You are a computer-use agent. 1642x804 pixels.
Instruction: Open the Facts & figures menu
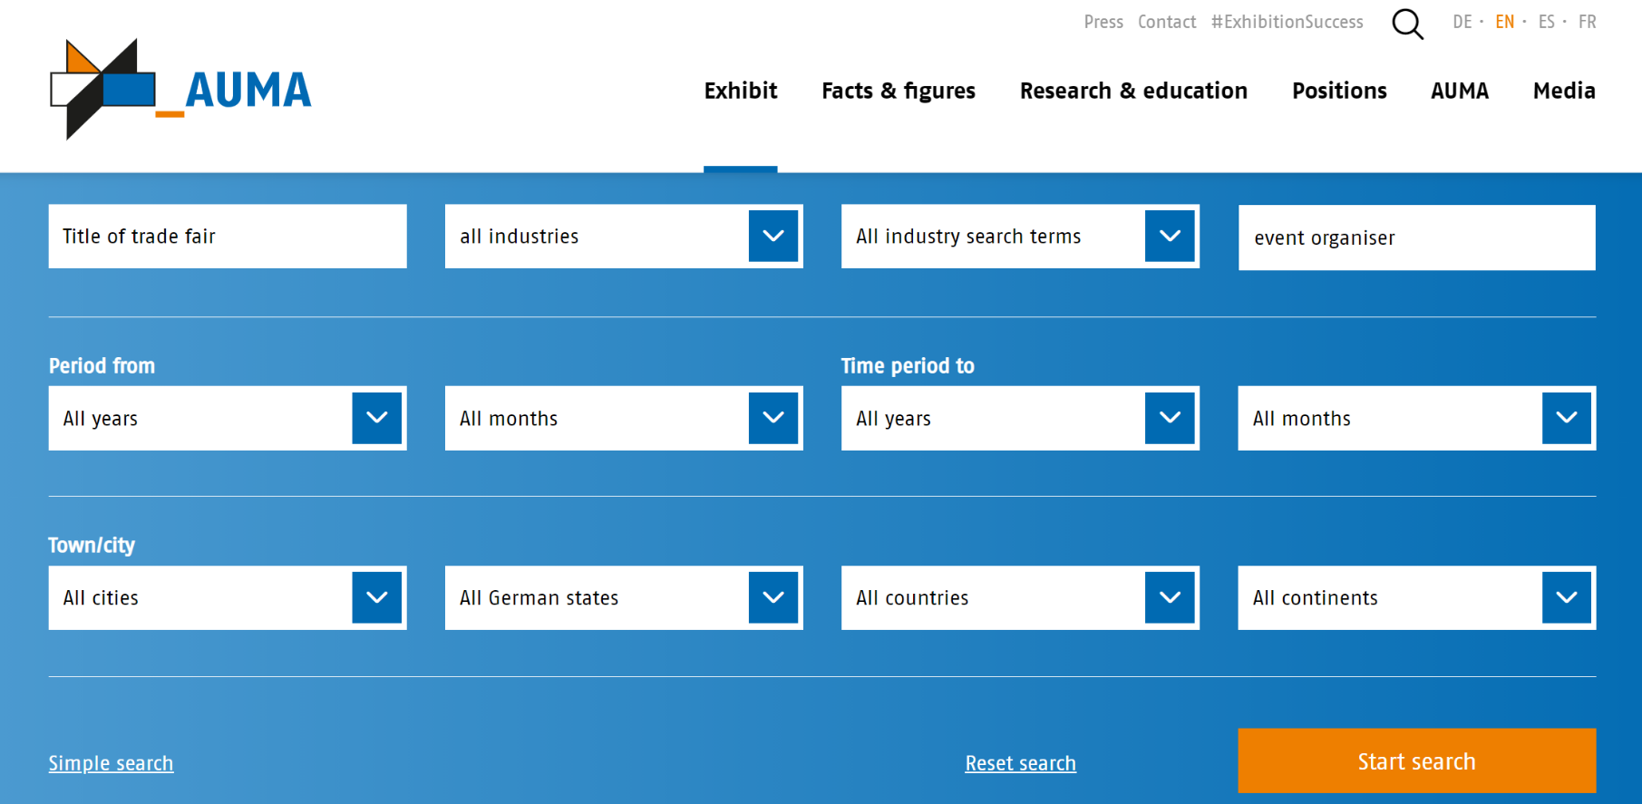pos(899,91)
